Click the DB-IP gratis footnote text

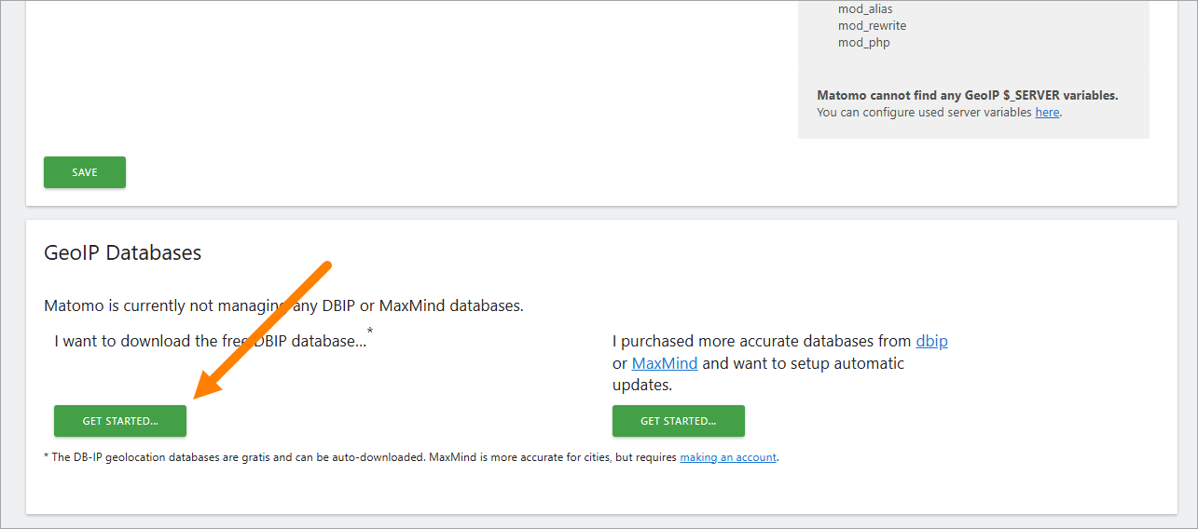pyautogui.click(x=411, y=457)
